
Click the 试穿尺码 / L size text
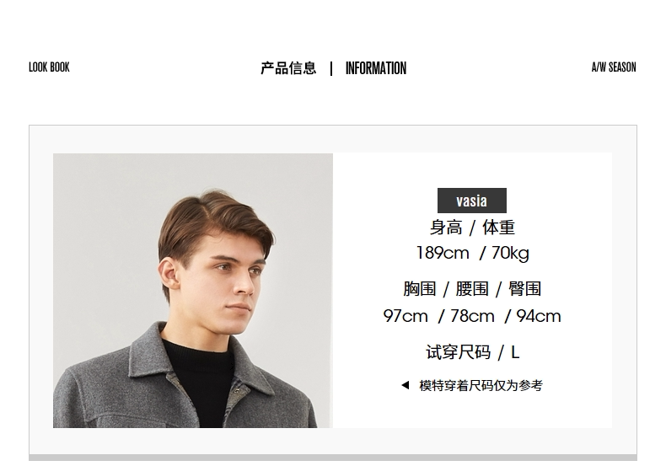click(x=473, y=352)
